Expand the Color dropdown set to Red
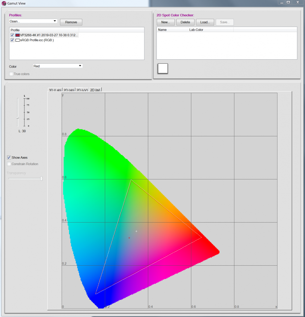The height and width of the screenshot is (317, 305). tap(58, 66)
